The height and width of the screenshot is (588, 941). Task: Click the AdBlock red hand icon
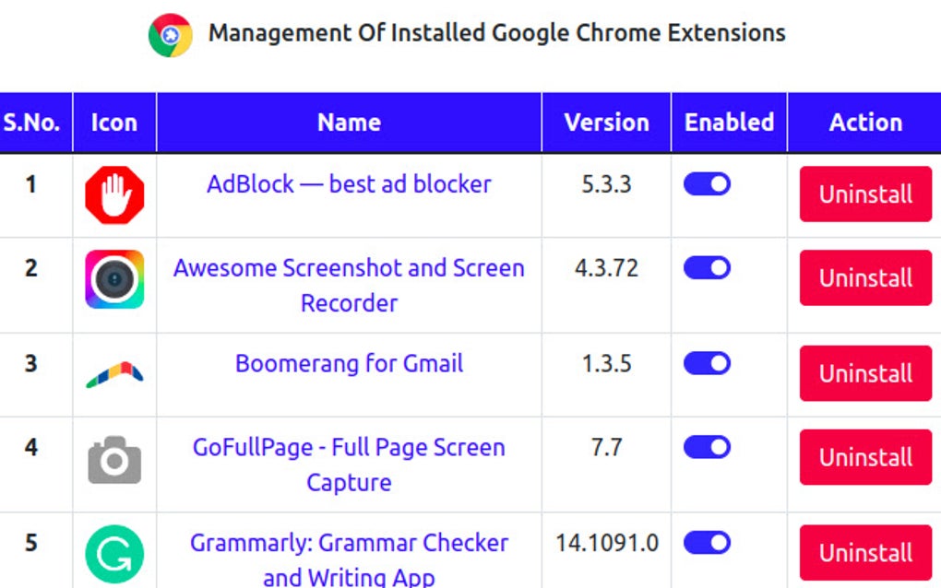(x=113, y=194)
